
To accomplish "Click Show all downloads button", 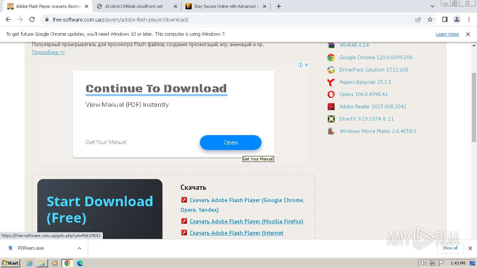I will pyautogui.click(x=450, y=248).
